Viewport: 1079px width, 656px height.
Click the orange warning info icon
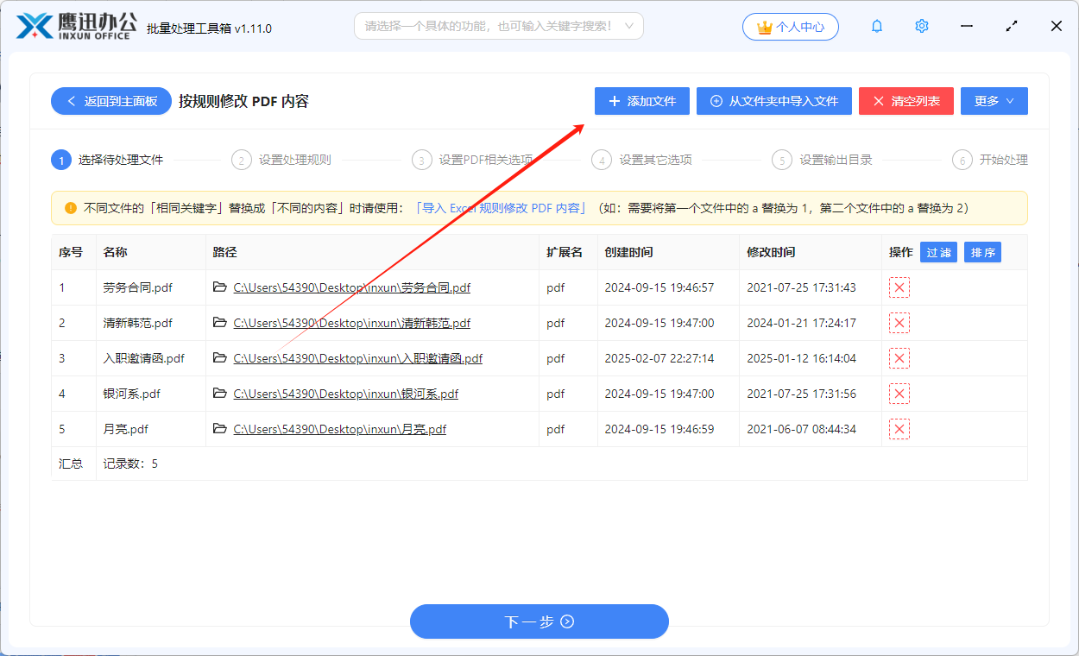click(x=71, y=208)
